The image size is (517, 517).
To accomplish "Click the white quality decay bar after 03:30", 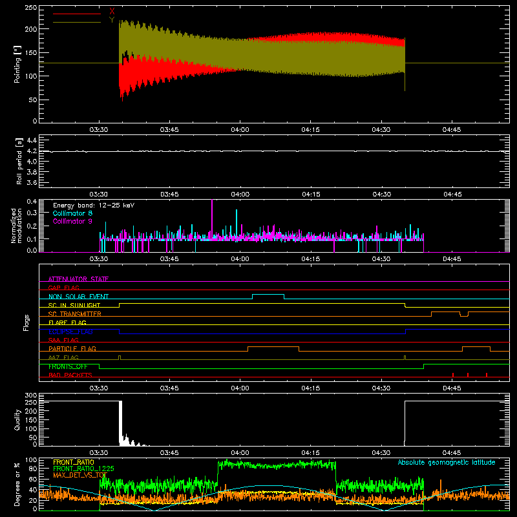I will (x=120, y=423).
